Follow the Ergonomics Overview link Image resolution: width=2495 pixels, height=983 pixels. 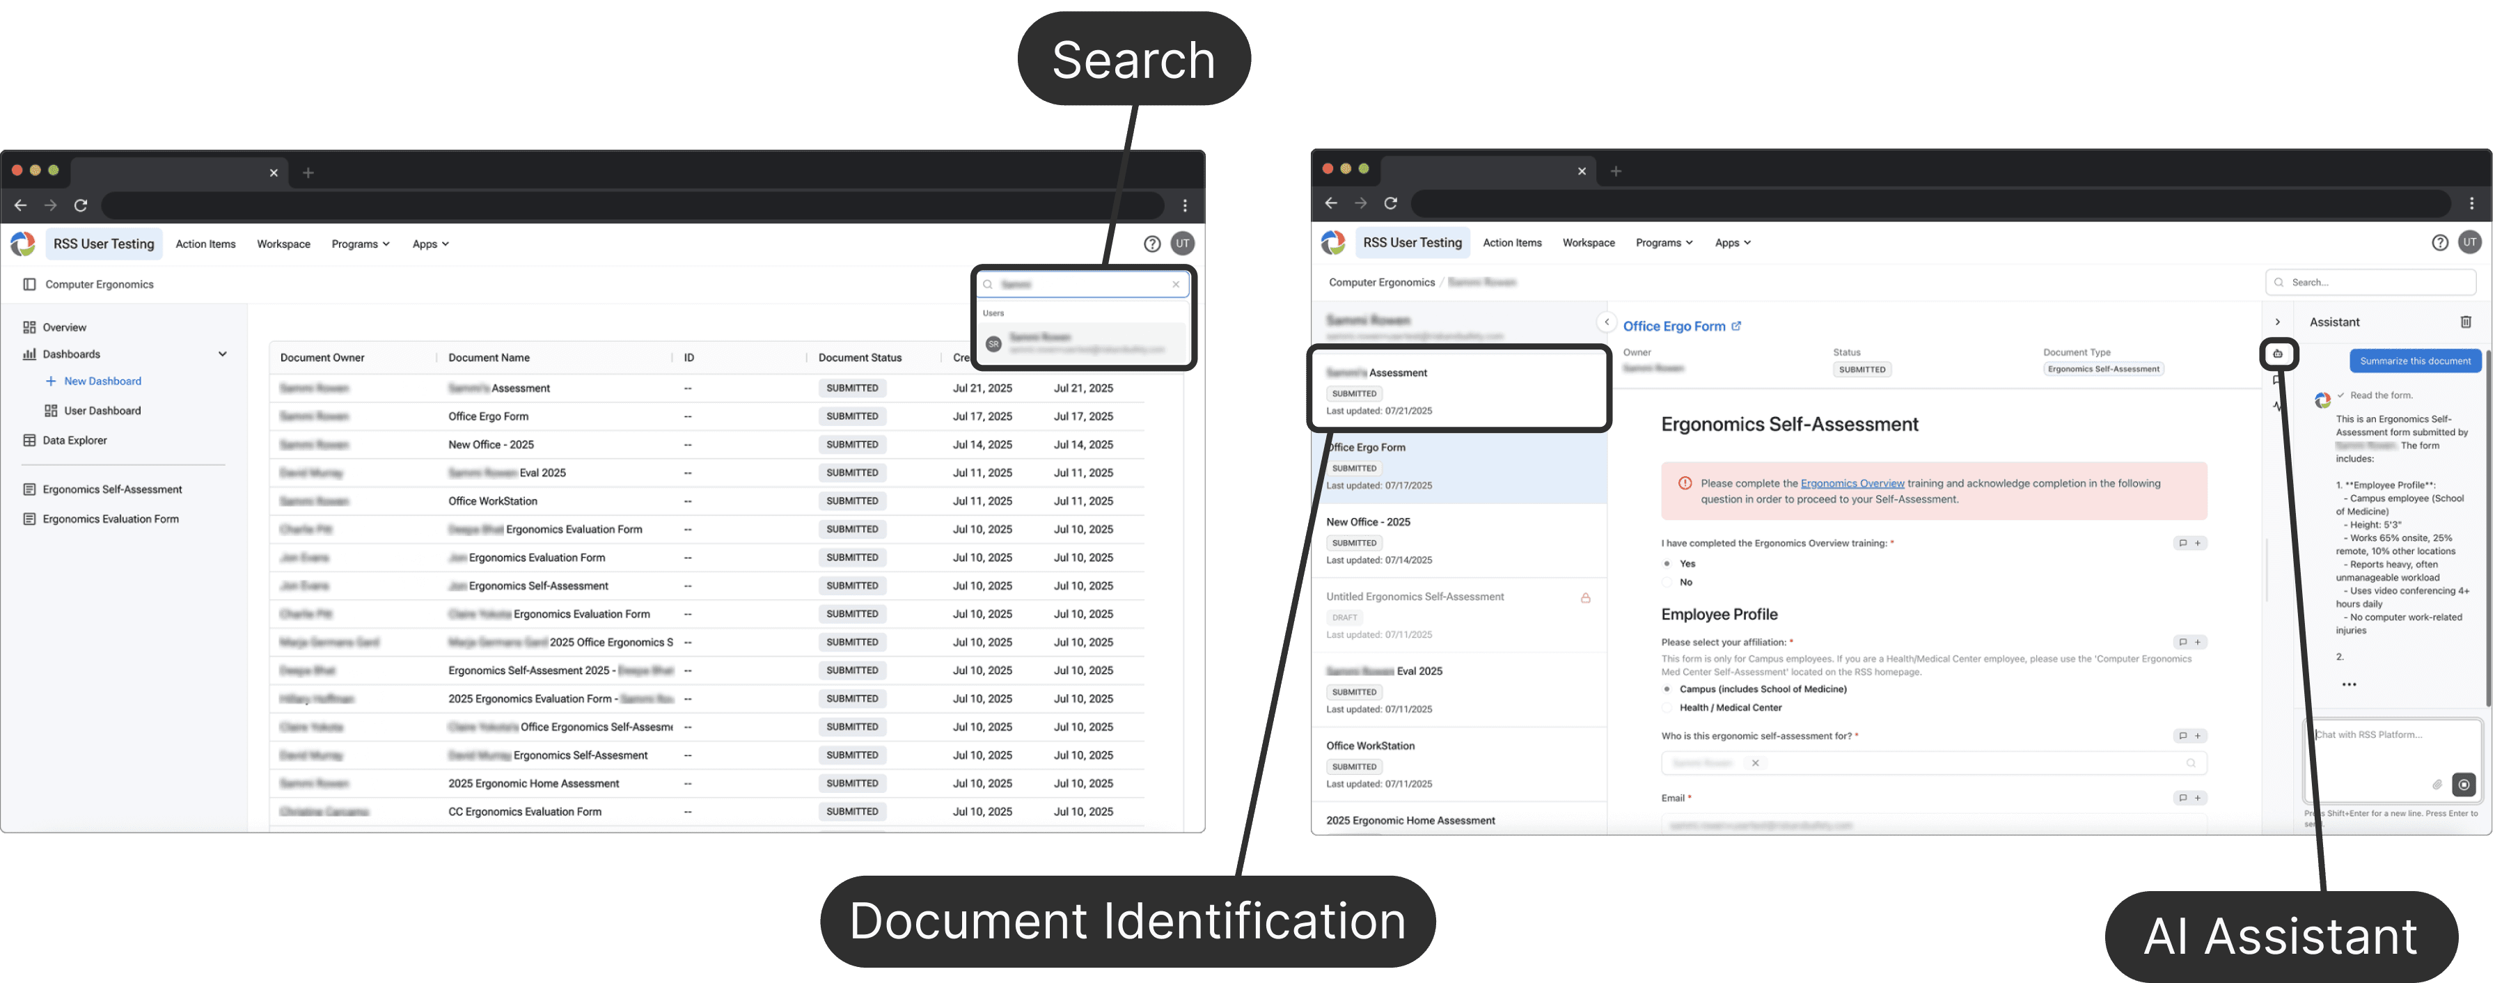(1852, 483)
